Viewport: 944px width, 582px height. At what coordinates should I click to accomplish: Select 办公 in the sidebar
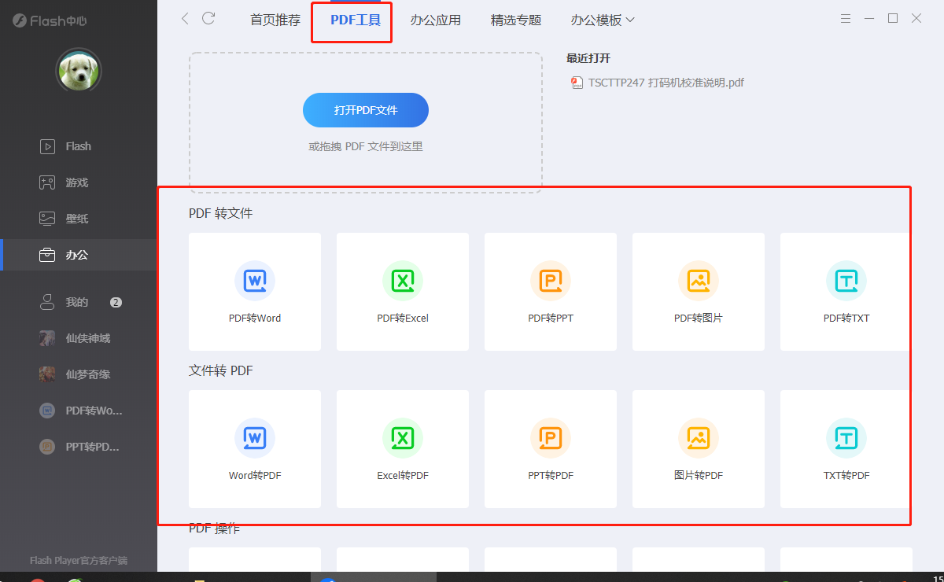tap(79, 255)
